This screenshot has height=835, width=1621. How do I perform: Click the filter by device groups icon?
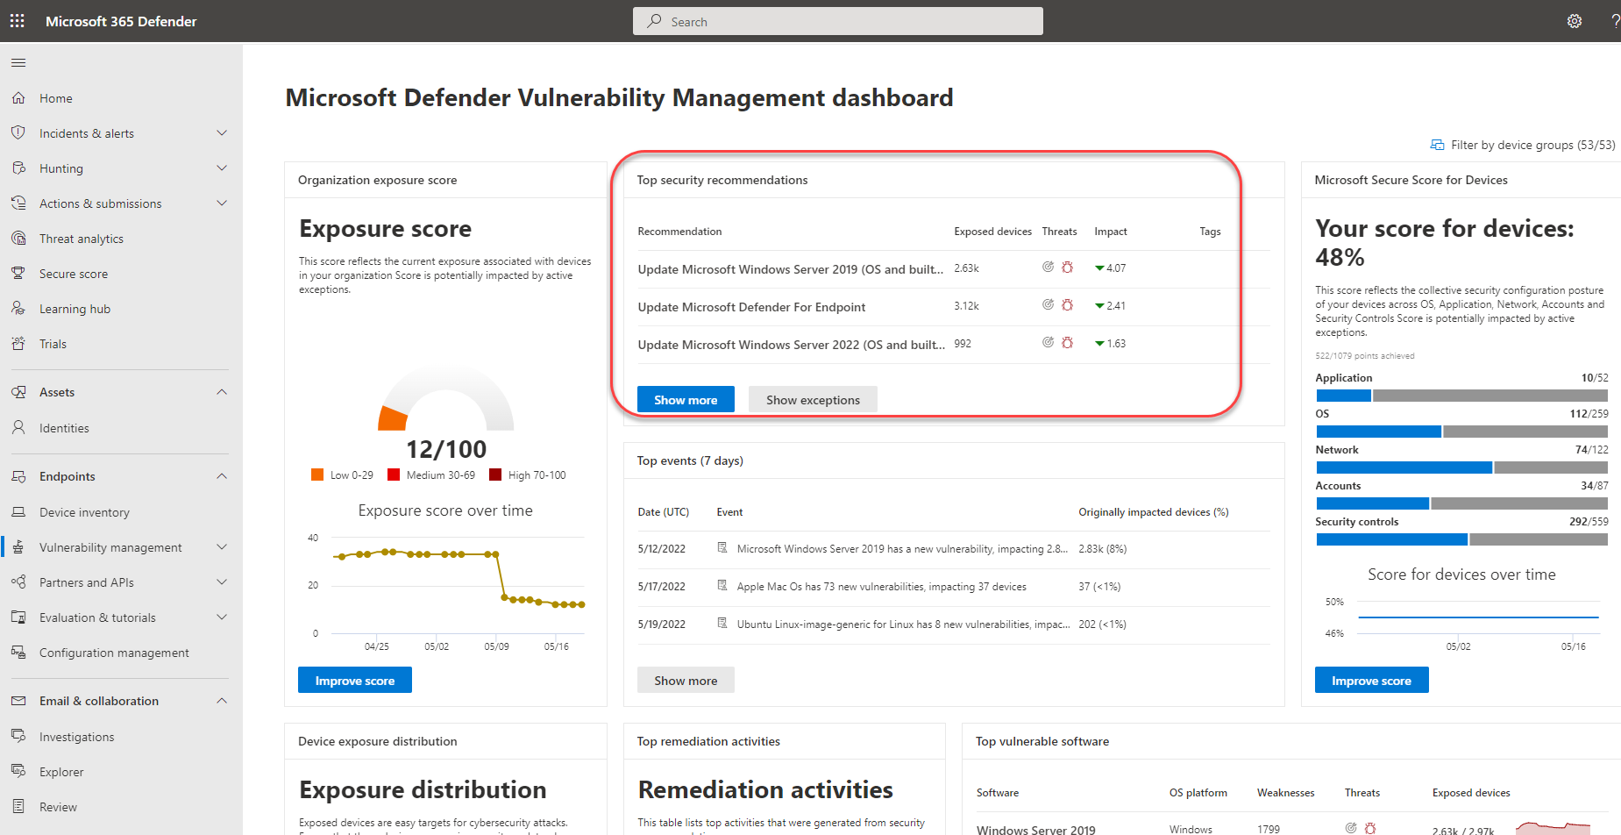point(1437,145)
